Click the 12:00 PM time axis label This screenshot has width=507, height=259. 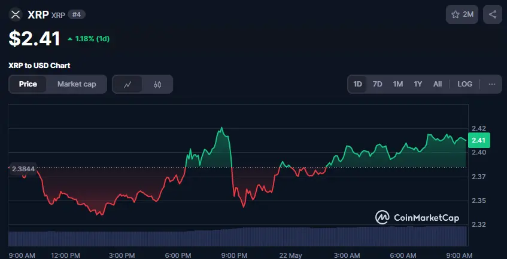[65, 255]
